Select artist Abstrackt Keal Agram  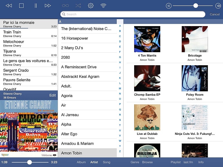87,77
